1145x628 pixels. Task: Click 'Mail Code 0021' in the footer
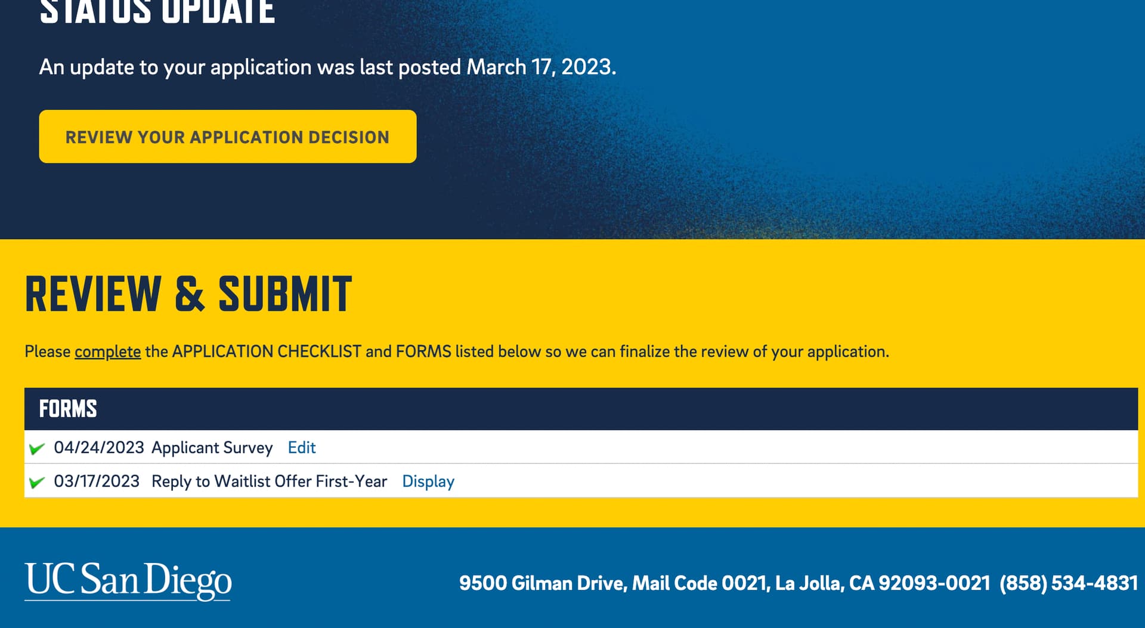700,583
